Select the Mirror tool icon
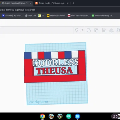Screen dimensions: 120x120 click(x=111, y=30)
